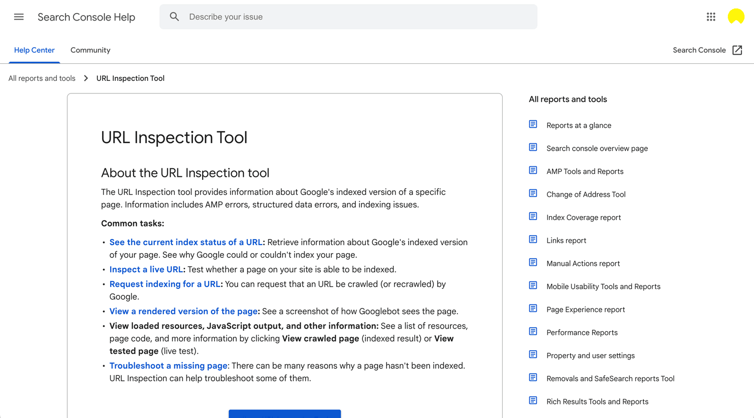
Task: Open Troubleshoot a missing page link
Action: click(168, 366)
